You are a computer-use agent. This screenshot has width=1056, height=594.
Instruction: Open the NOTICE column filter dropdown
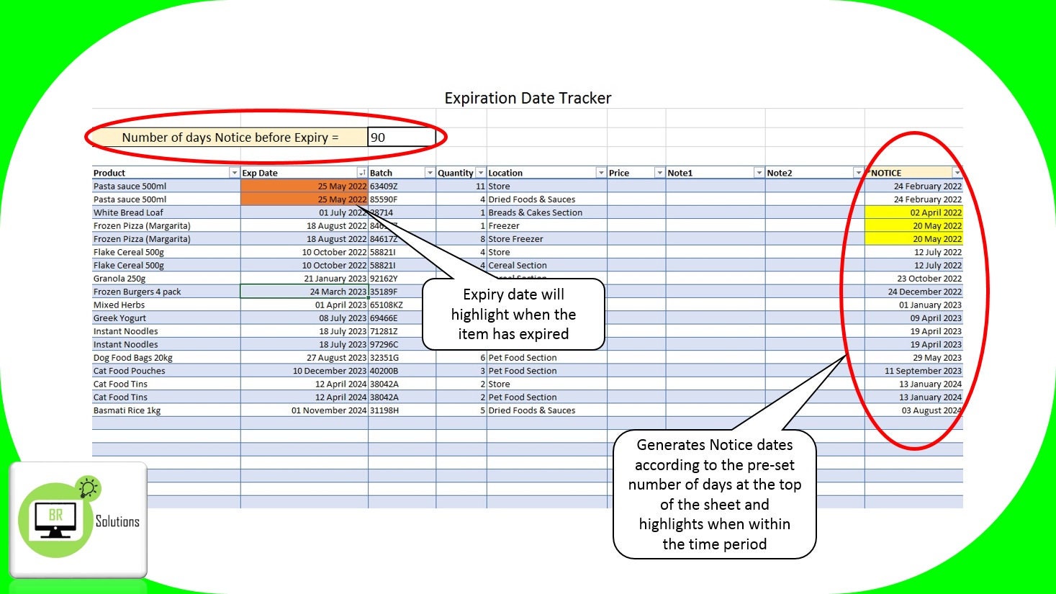click(957, 172)
